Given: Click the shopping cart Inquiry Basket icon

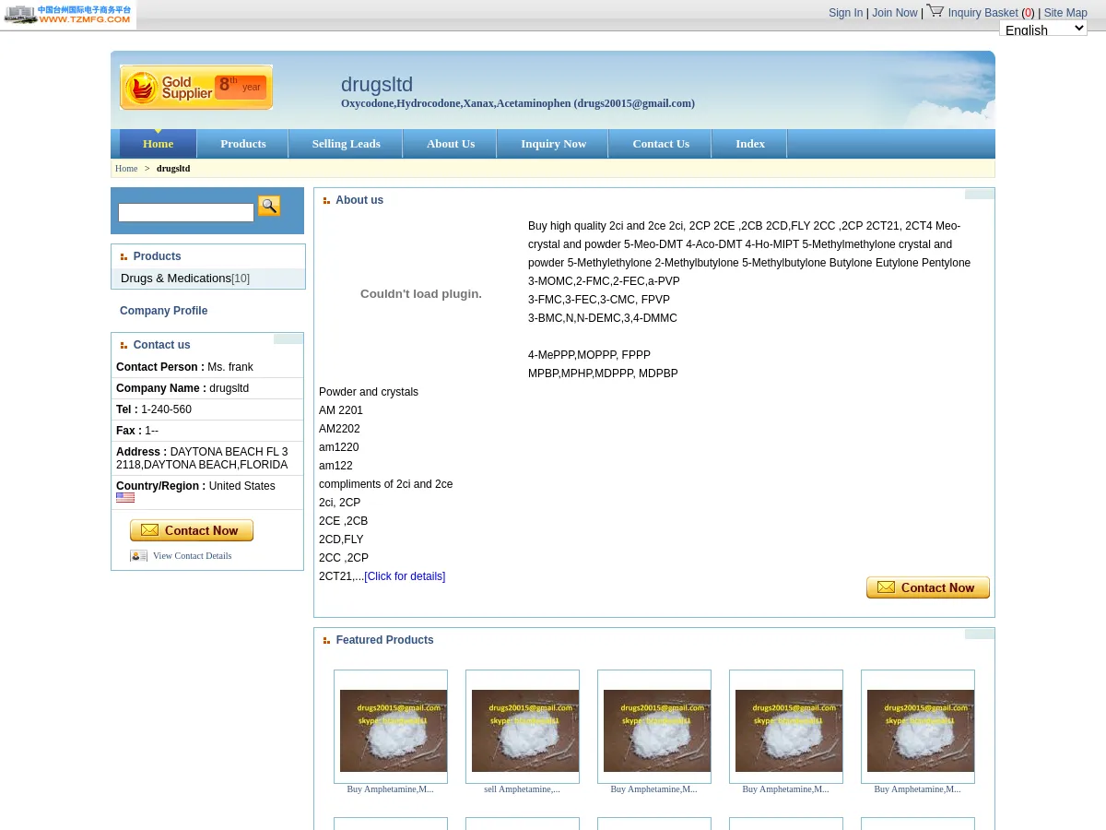Looking at the screenshot, I should click(935, 10).
